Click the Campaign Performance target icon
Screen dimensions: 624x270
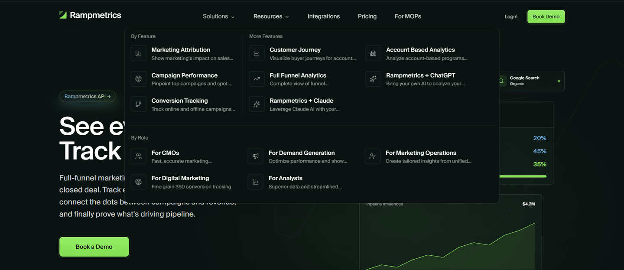pyautogui.click(x=139, y=79)
